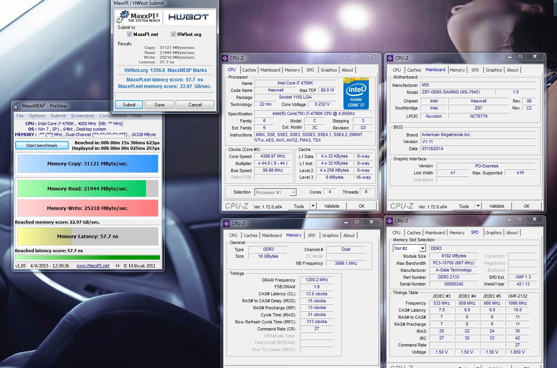The height and width of the screenshot is (368, 557).
Task: Open the Submit menu in MaxxMEM²
Action: point(58,116)
